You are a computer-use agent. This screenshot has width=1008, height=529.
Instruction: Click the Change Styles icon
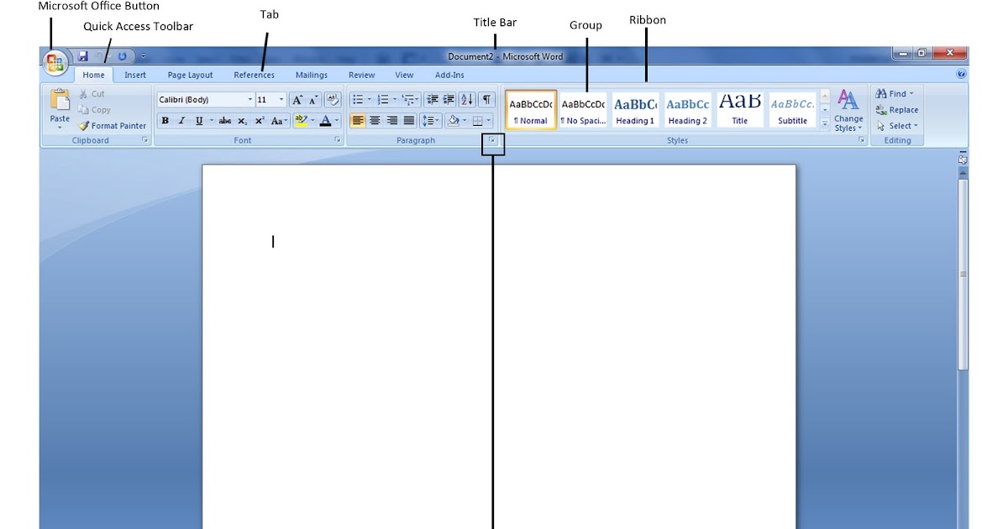[848, 111]
